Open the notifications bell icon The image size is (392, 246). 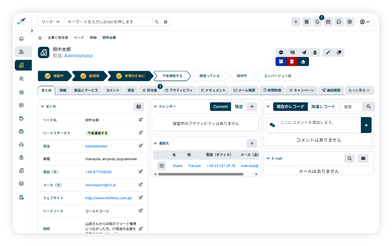pos(317,22)
